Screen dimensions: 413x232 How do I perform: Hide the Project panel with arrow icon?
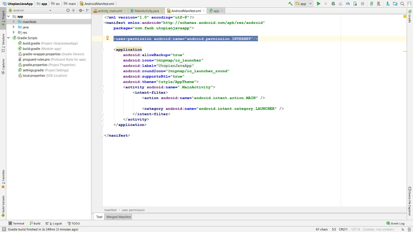[x=88, y=10]
